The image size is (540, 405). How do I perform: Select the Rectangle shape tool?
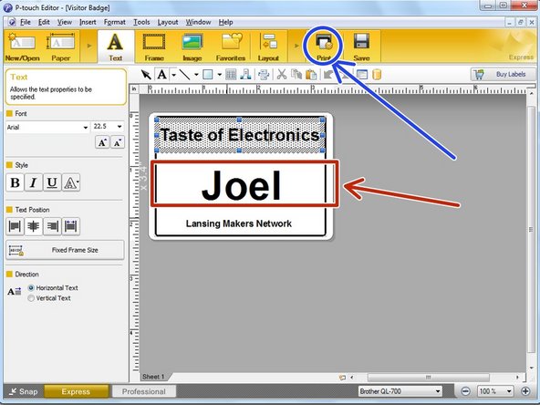tap(208, 75)
